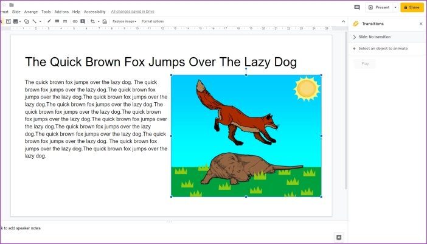Open the Add-ons menu
Screen dimensions: 427x244
point(61,12)
